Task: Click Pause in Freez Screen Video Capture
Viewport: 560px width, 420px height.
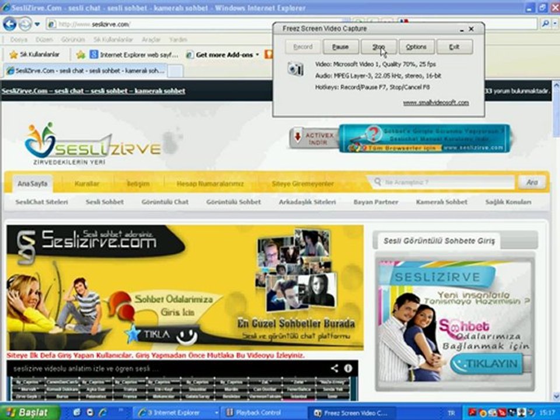Action: click(x=340, y=47)
